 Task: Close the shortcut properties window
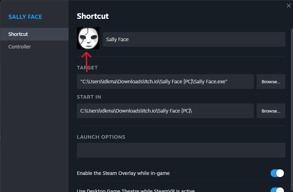(x=288, y=5)
